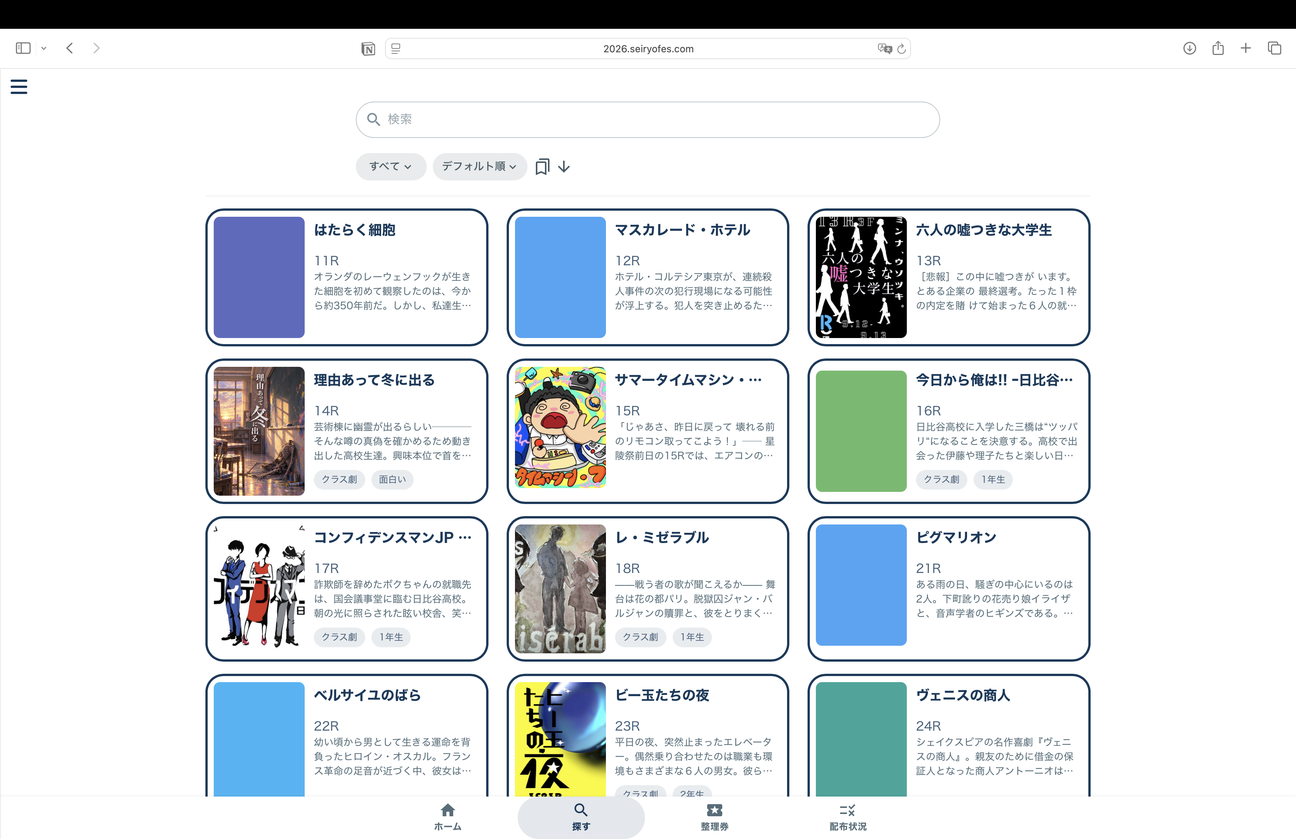Open the page reader menu icon
This screenshot has height=839, width=1296.
[396, 49]
